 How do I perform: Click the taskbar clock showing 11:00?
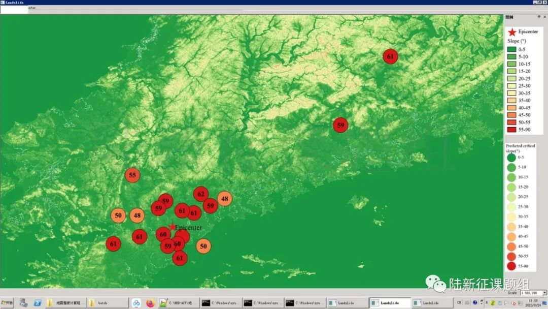coord(533,303)
